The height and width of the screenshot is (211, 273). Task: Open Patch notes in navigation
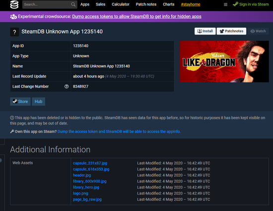[146, 4]
